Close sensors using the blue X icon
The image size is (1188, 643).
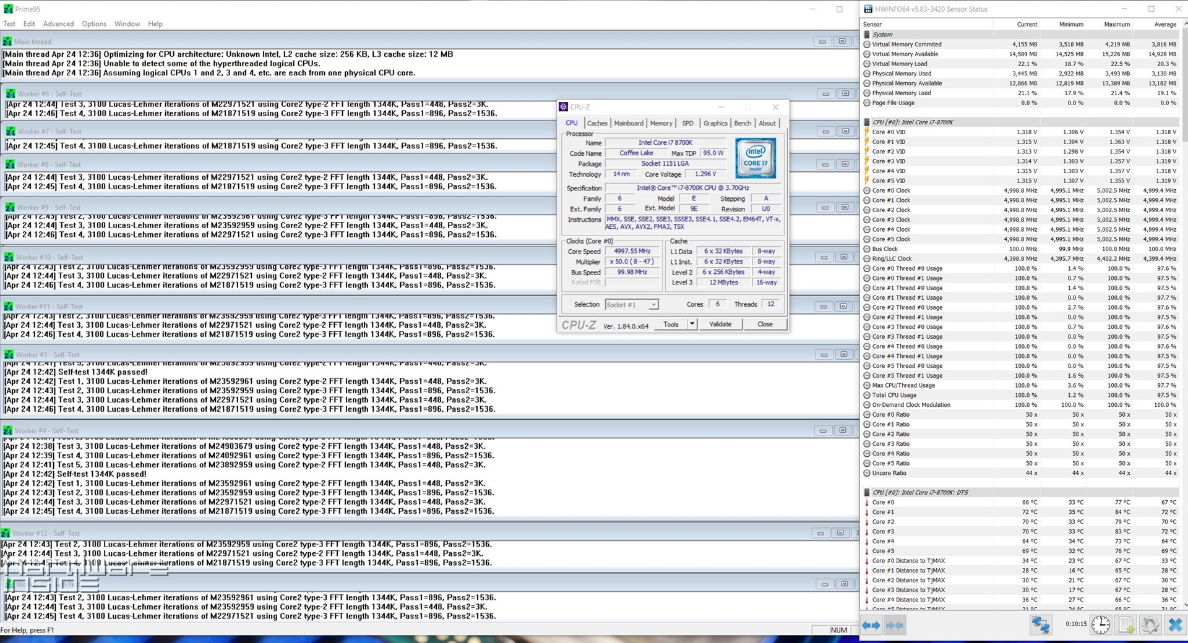1174,625
